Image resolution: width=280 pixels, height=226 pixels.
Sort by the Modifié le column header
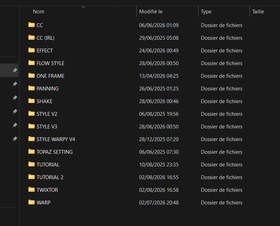click(151, 12)
